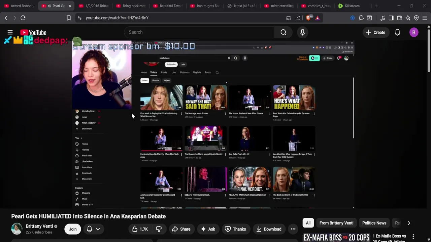
Task: Click the page search extension icon
Action: click(x=369, y=18)
